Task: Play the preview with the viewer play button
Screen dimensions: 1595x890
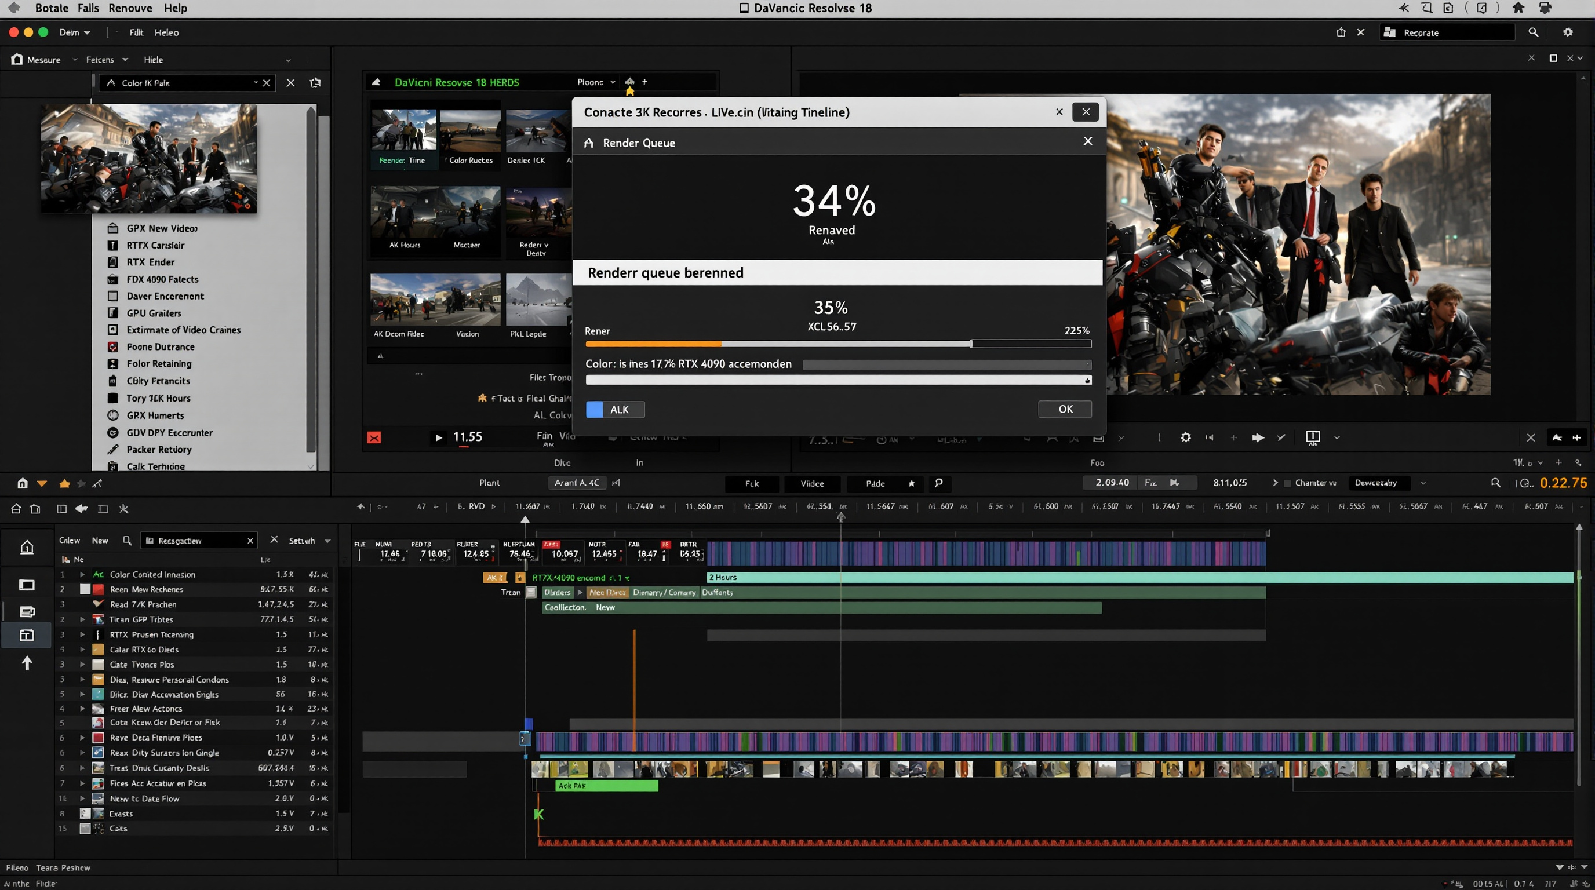Action: [1258, 437]
